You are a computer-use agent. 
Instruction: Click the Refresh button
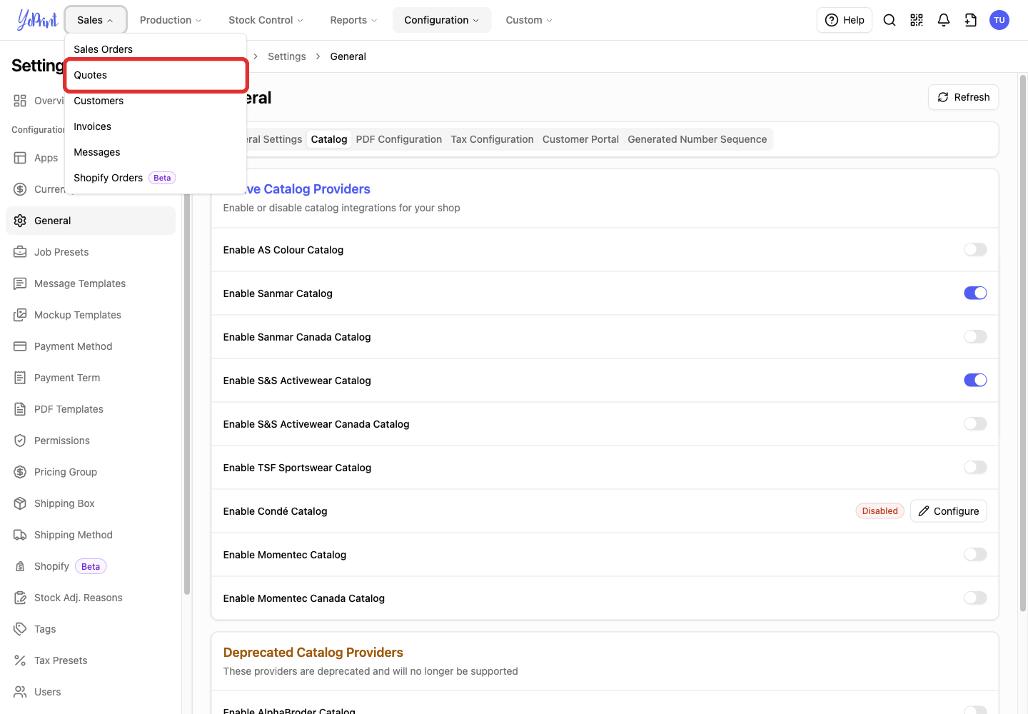[x=964, y=97]
